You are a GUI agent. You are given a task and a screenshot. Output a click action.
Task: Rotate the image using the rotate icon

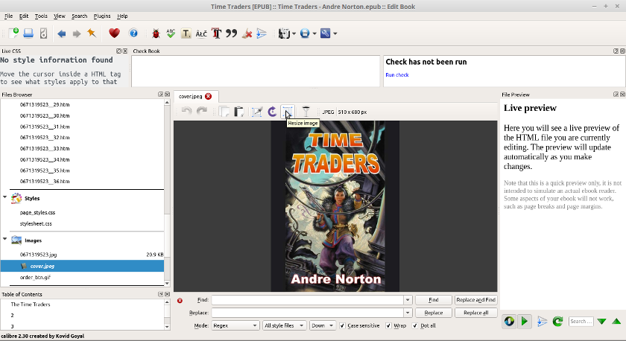tap(272, 112)
